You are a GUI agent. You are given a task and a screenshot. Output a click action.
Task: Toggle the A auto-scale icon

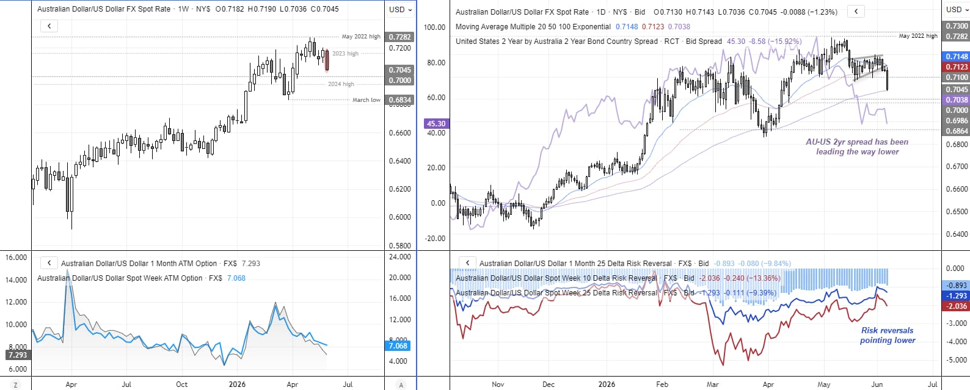(x=401, y=385)
